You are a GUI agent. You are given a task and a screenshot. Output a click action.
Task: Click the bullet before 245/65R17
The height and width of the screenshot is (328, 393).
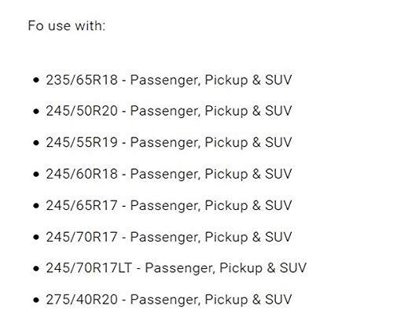tap(36, 205)
